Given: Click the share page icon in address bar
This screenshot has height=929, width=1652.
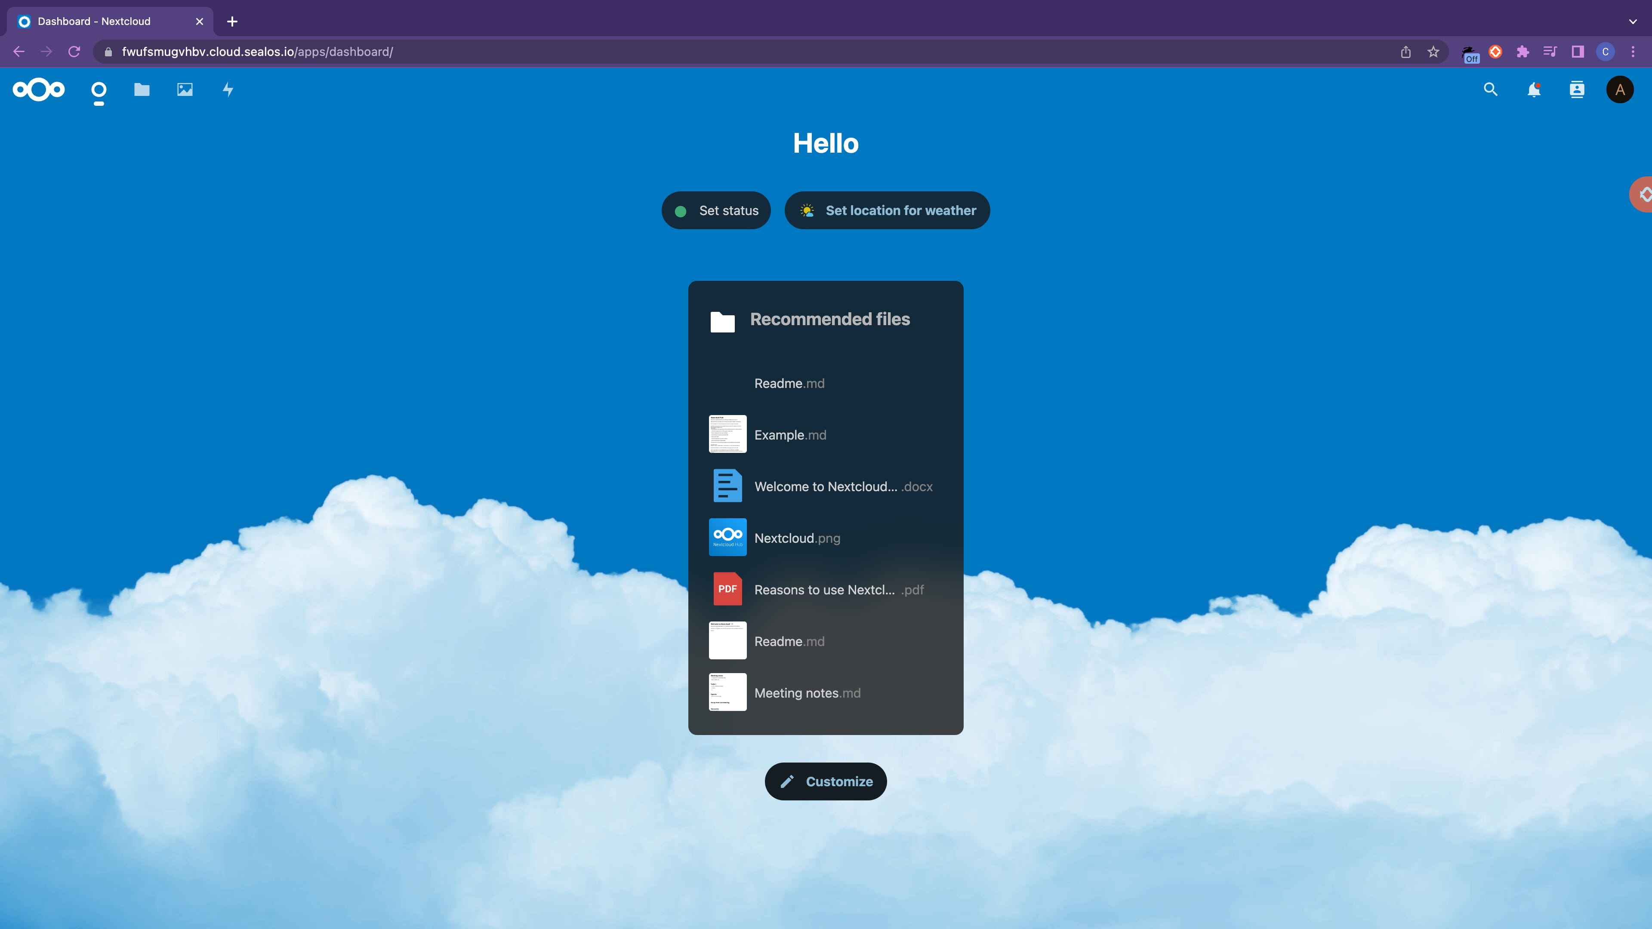Looking at the screenshot, I should [x=1406, y=52].
